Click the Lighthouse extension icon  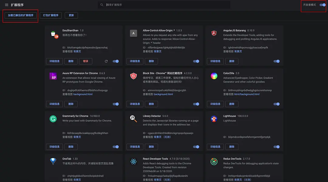tap(214, 119)
